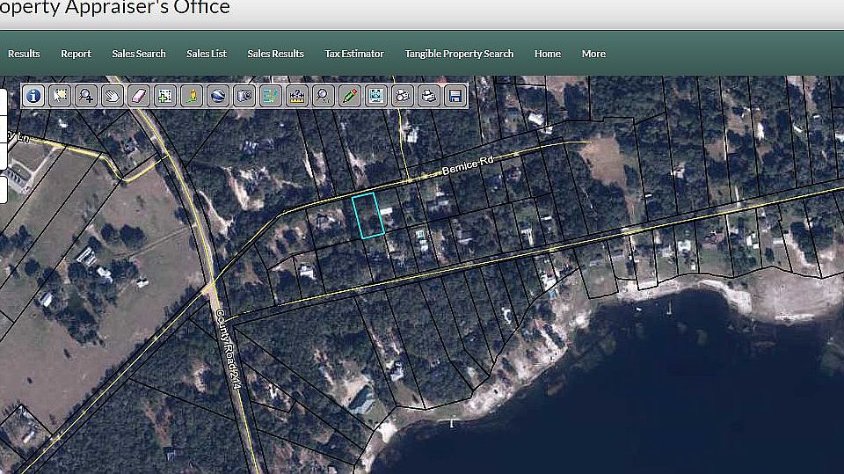Select the green pencil draw tool
This screenshot has width=844, height=474.
350,96
